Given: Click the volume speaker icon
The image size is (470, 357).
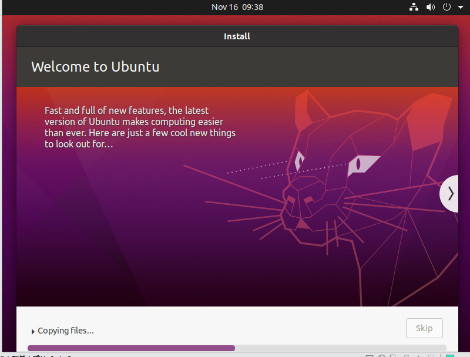Looking at the screenshot, I should tap(431, 7).
